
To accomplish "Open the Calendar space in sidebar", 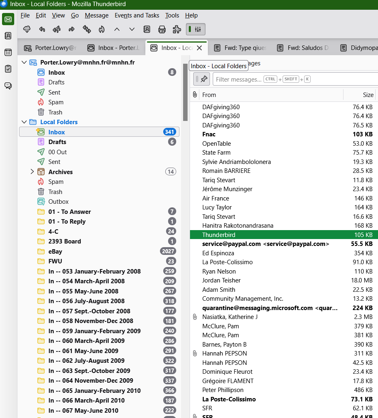I will click(x=8, y=52).
